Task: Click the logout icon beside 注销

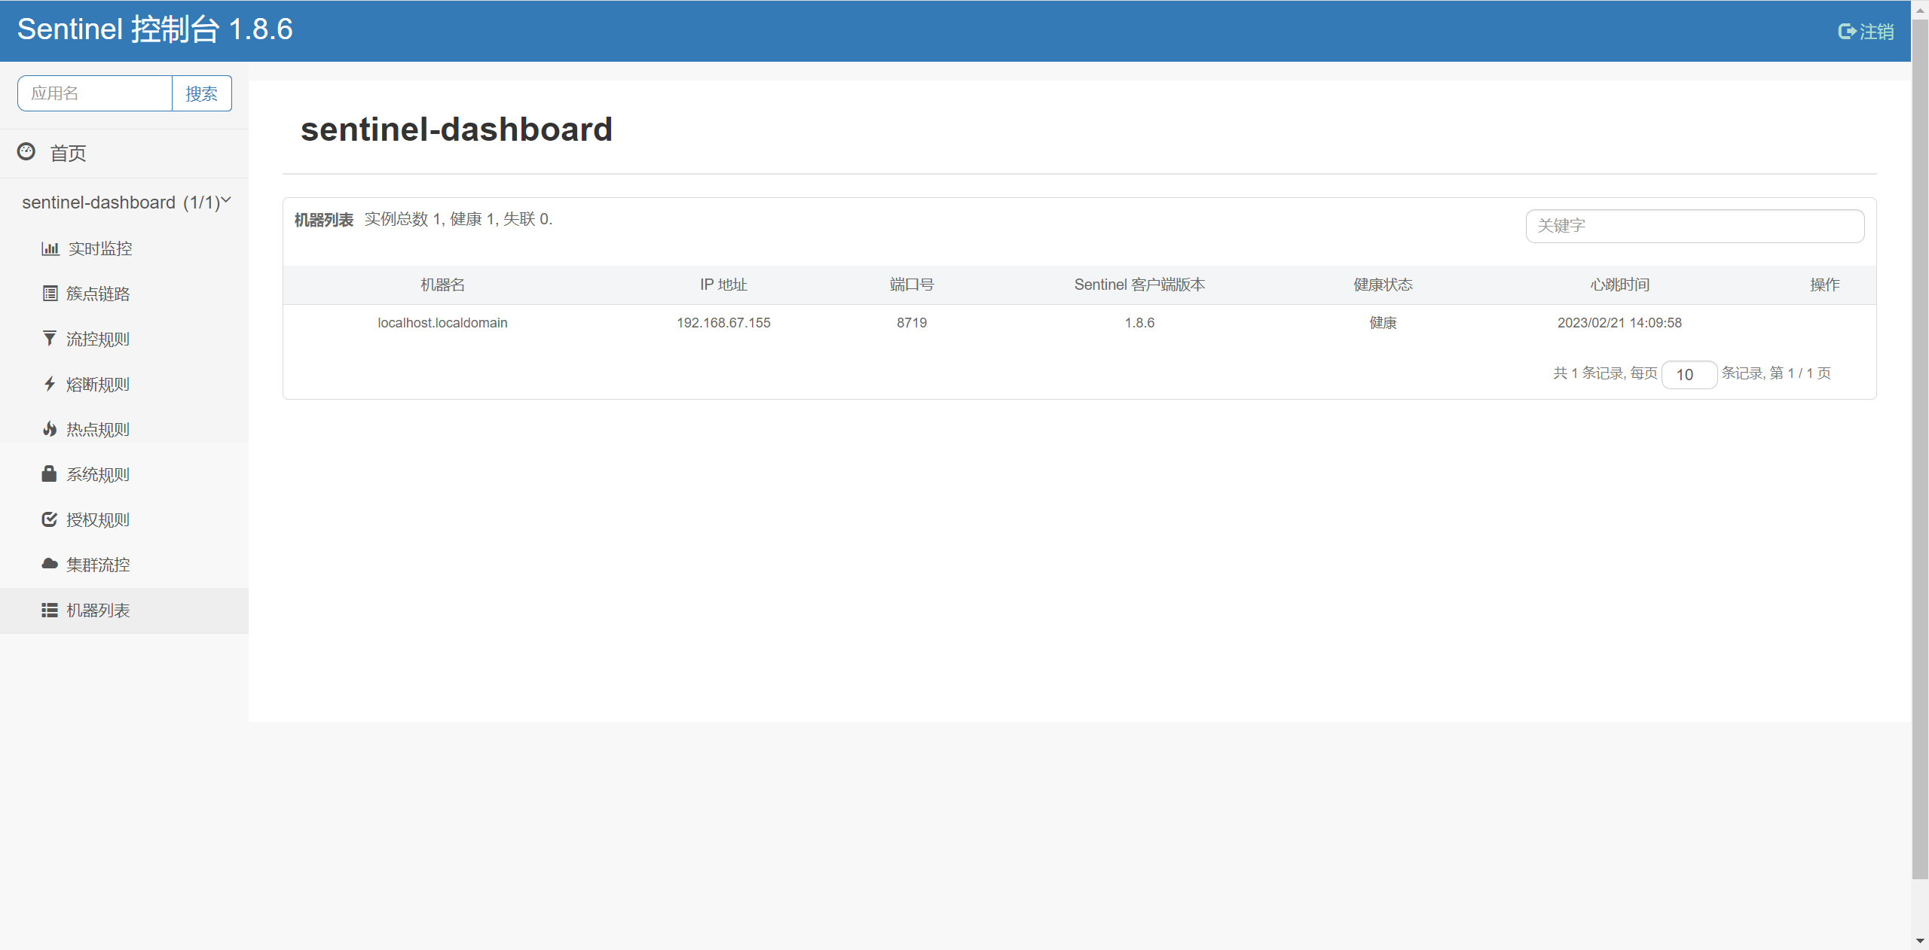Action: pos(1847,32)
